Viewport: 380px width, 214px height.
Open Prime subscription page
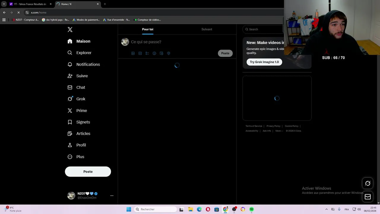pyautogui.click(x=77, y=111)
